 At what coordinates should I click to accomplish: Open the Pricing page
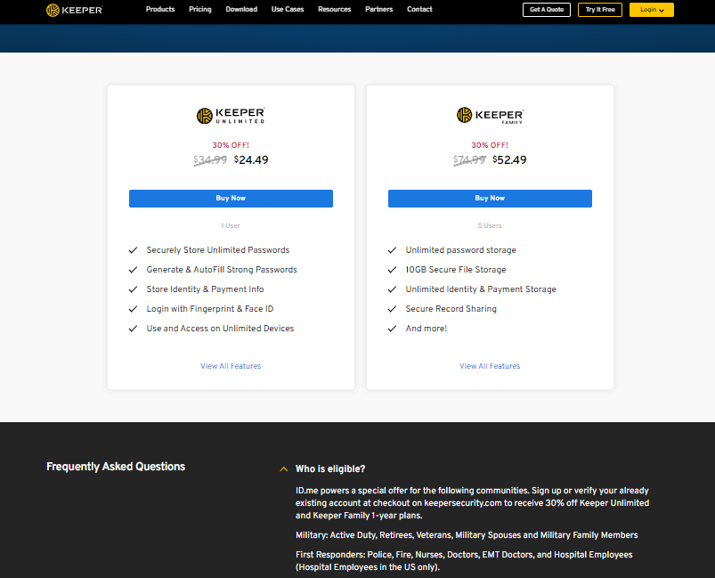coord(200,9)
